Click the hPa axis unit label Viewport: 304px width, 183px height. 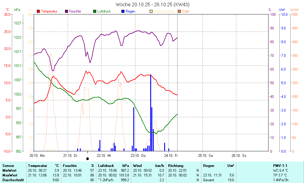17,10
